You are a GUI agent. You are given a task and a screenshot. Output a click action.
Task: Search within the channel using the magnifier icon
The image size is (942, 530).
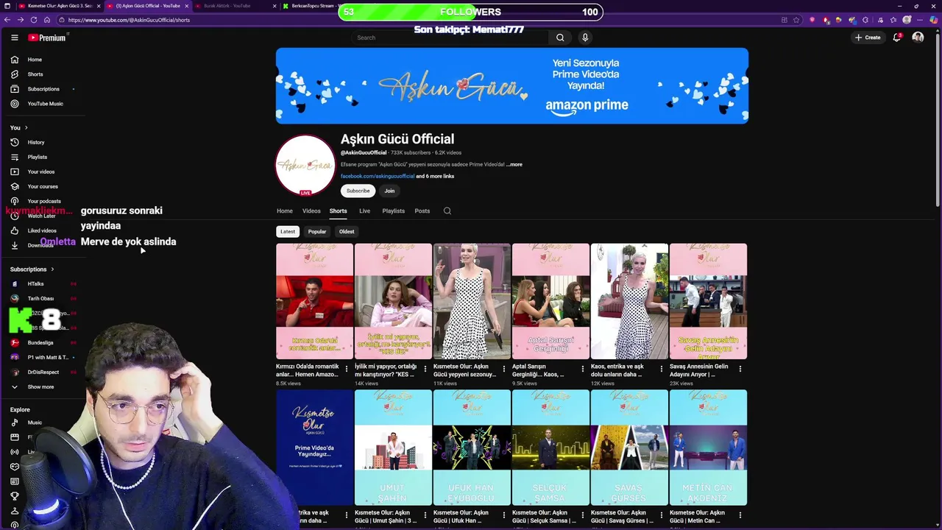(447, 211)
